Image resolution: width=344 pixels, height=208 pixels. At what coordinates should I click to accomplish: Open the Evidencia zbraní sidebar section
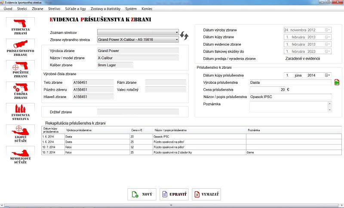(20, 27)
